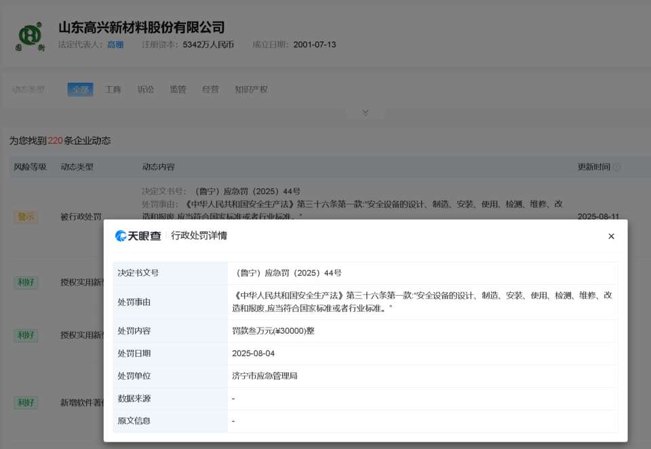The image size is (651, 449).
Task: Click the 处罚单位 value 济宁市应急管理局
Action: (x=264, y=376)
